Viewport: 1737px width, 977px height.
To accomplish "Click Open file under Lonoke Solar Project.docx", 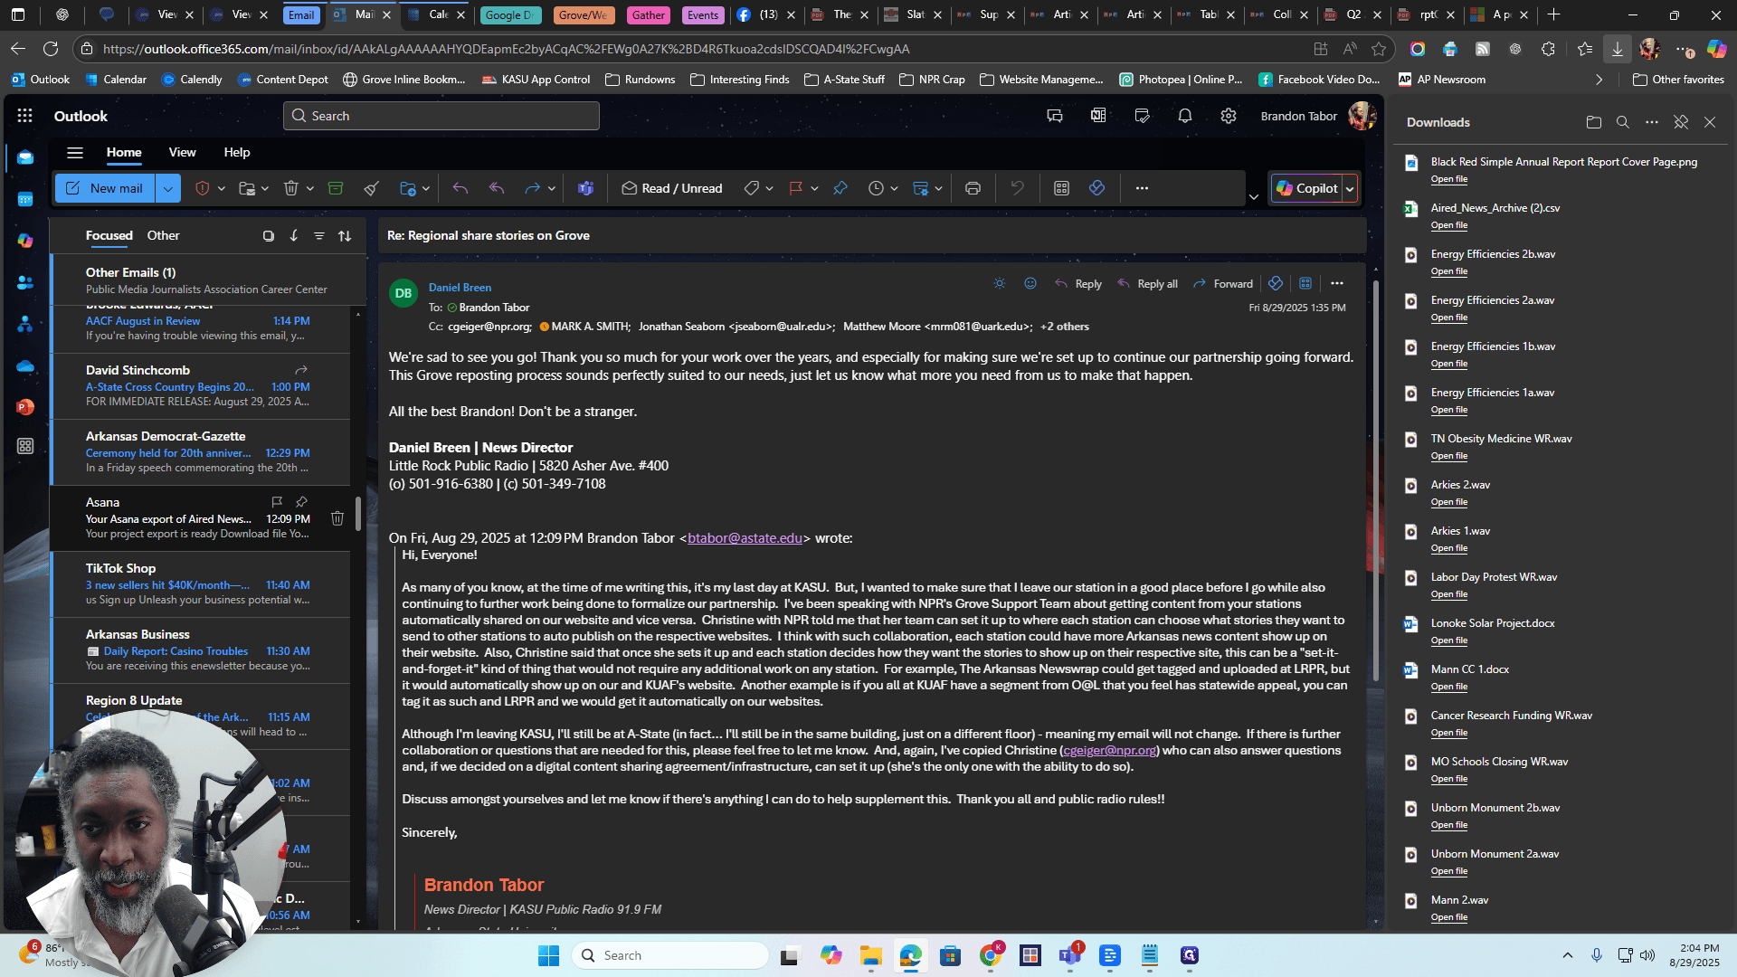I will [1449, 640].
